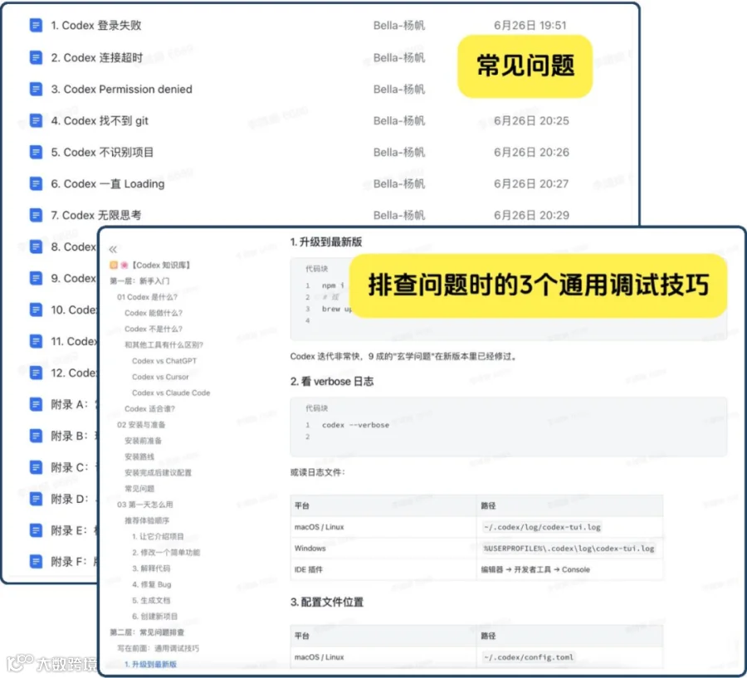Click document icon for '5. Codex 不识别项目'
747x678 pixels.
coord(36,152)
